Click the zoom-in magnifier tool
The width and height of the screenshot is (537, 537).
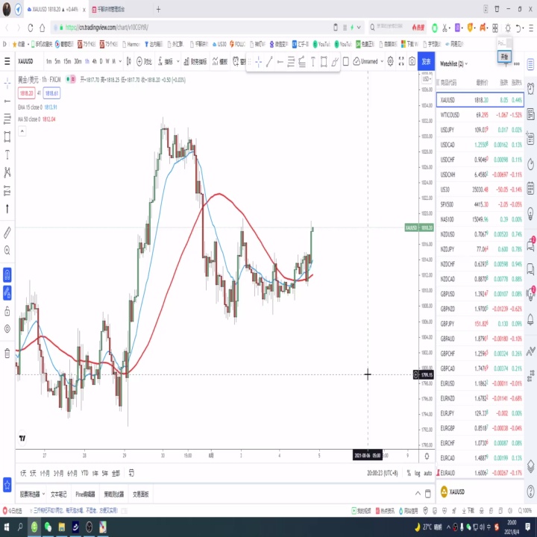pyautogui.click(x=7, y=251)
